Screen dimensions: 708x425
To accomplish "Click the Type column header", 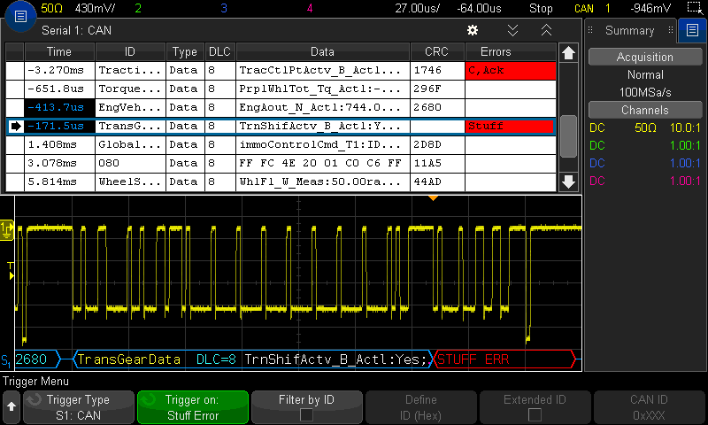I will [x=185, y=52].
